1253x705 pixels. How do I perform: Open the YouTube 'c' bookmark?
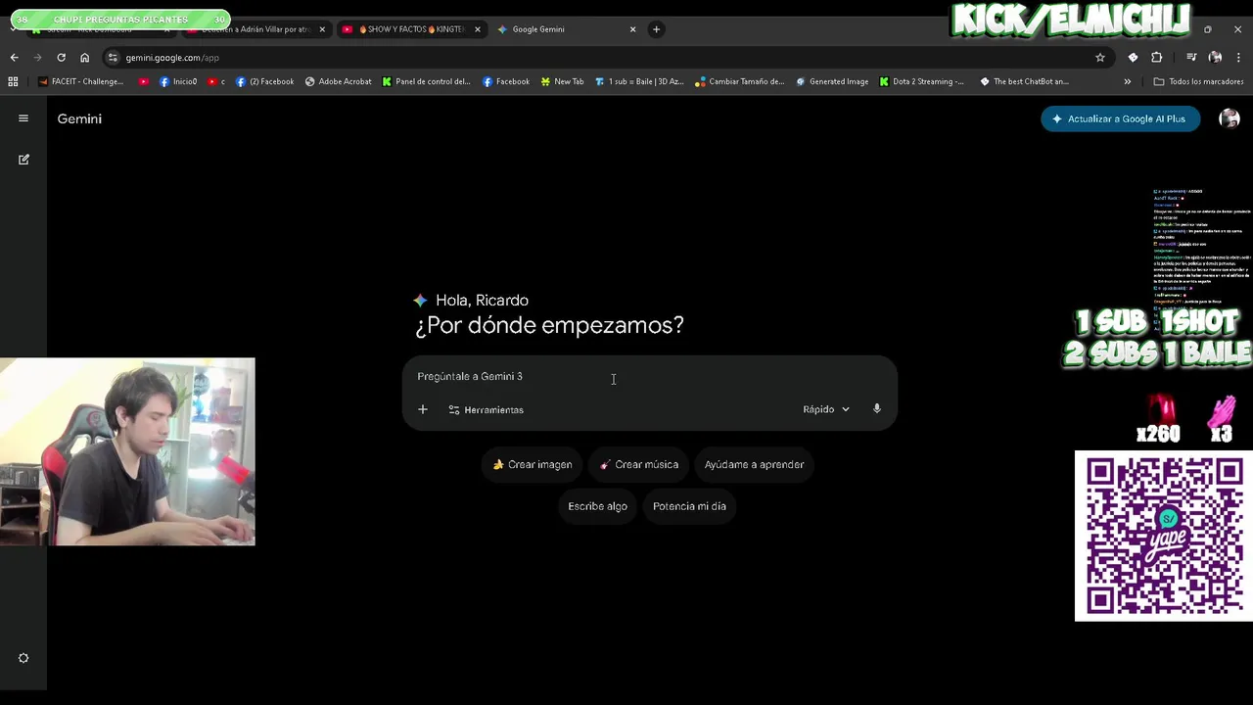(216, 81)
